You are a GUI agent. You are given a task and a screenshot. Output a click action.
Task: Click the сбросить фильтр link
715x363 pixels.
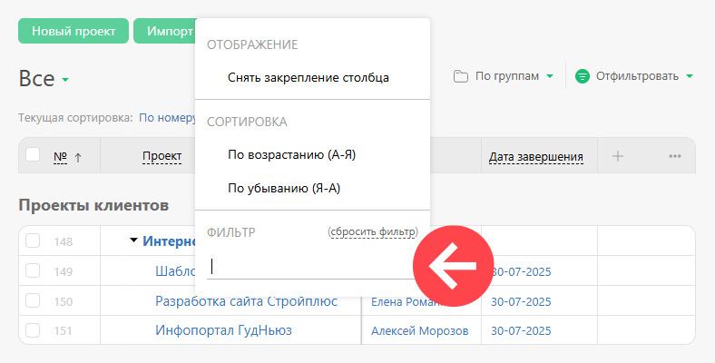373,231
